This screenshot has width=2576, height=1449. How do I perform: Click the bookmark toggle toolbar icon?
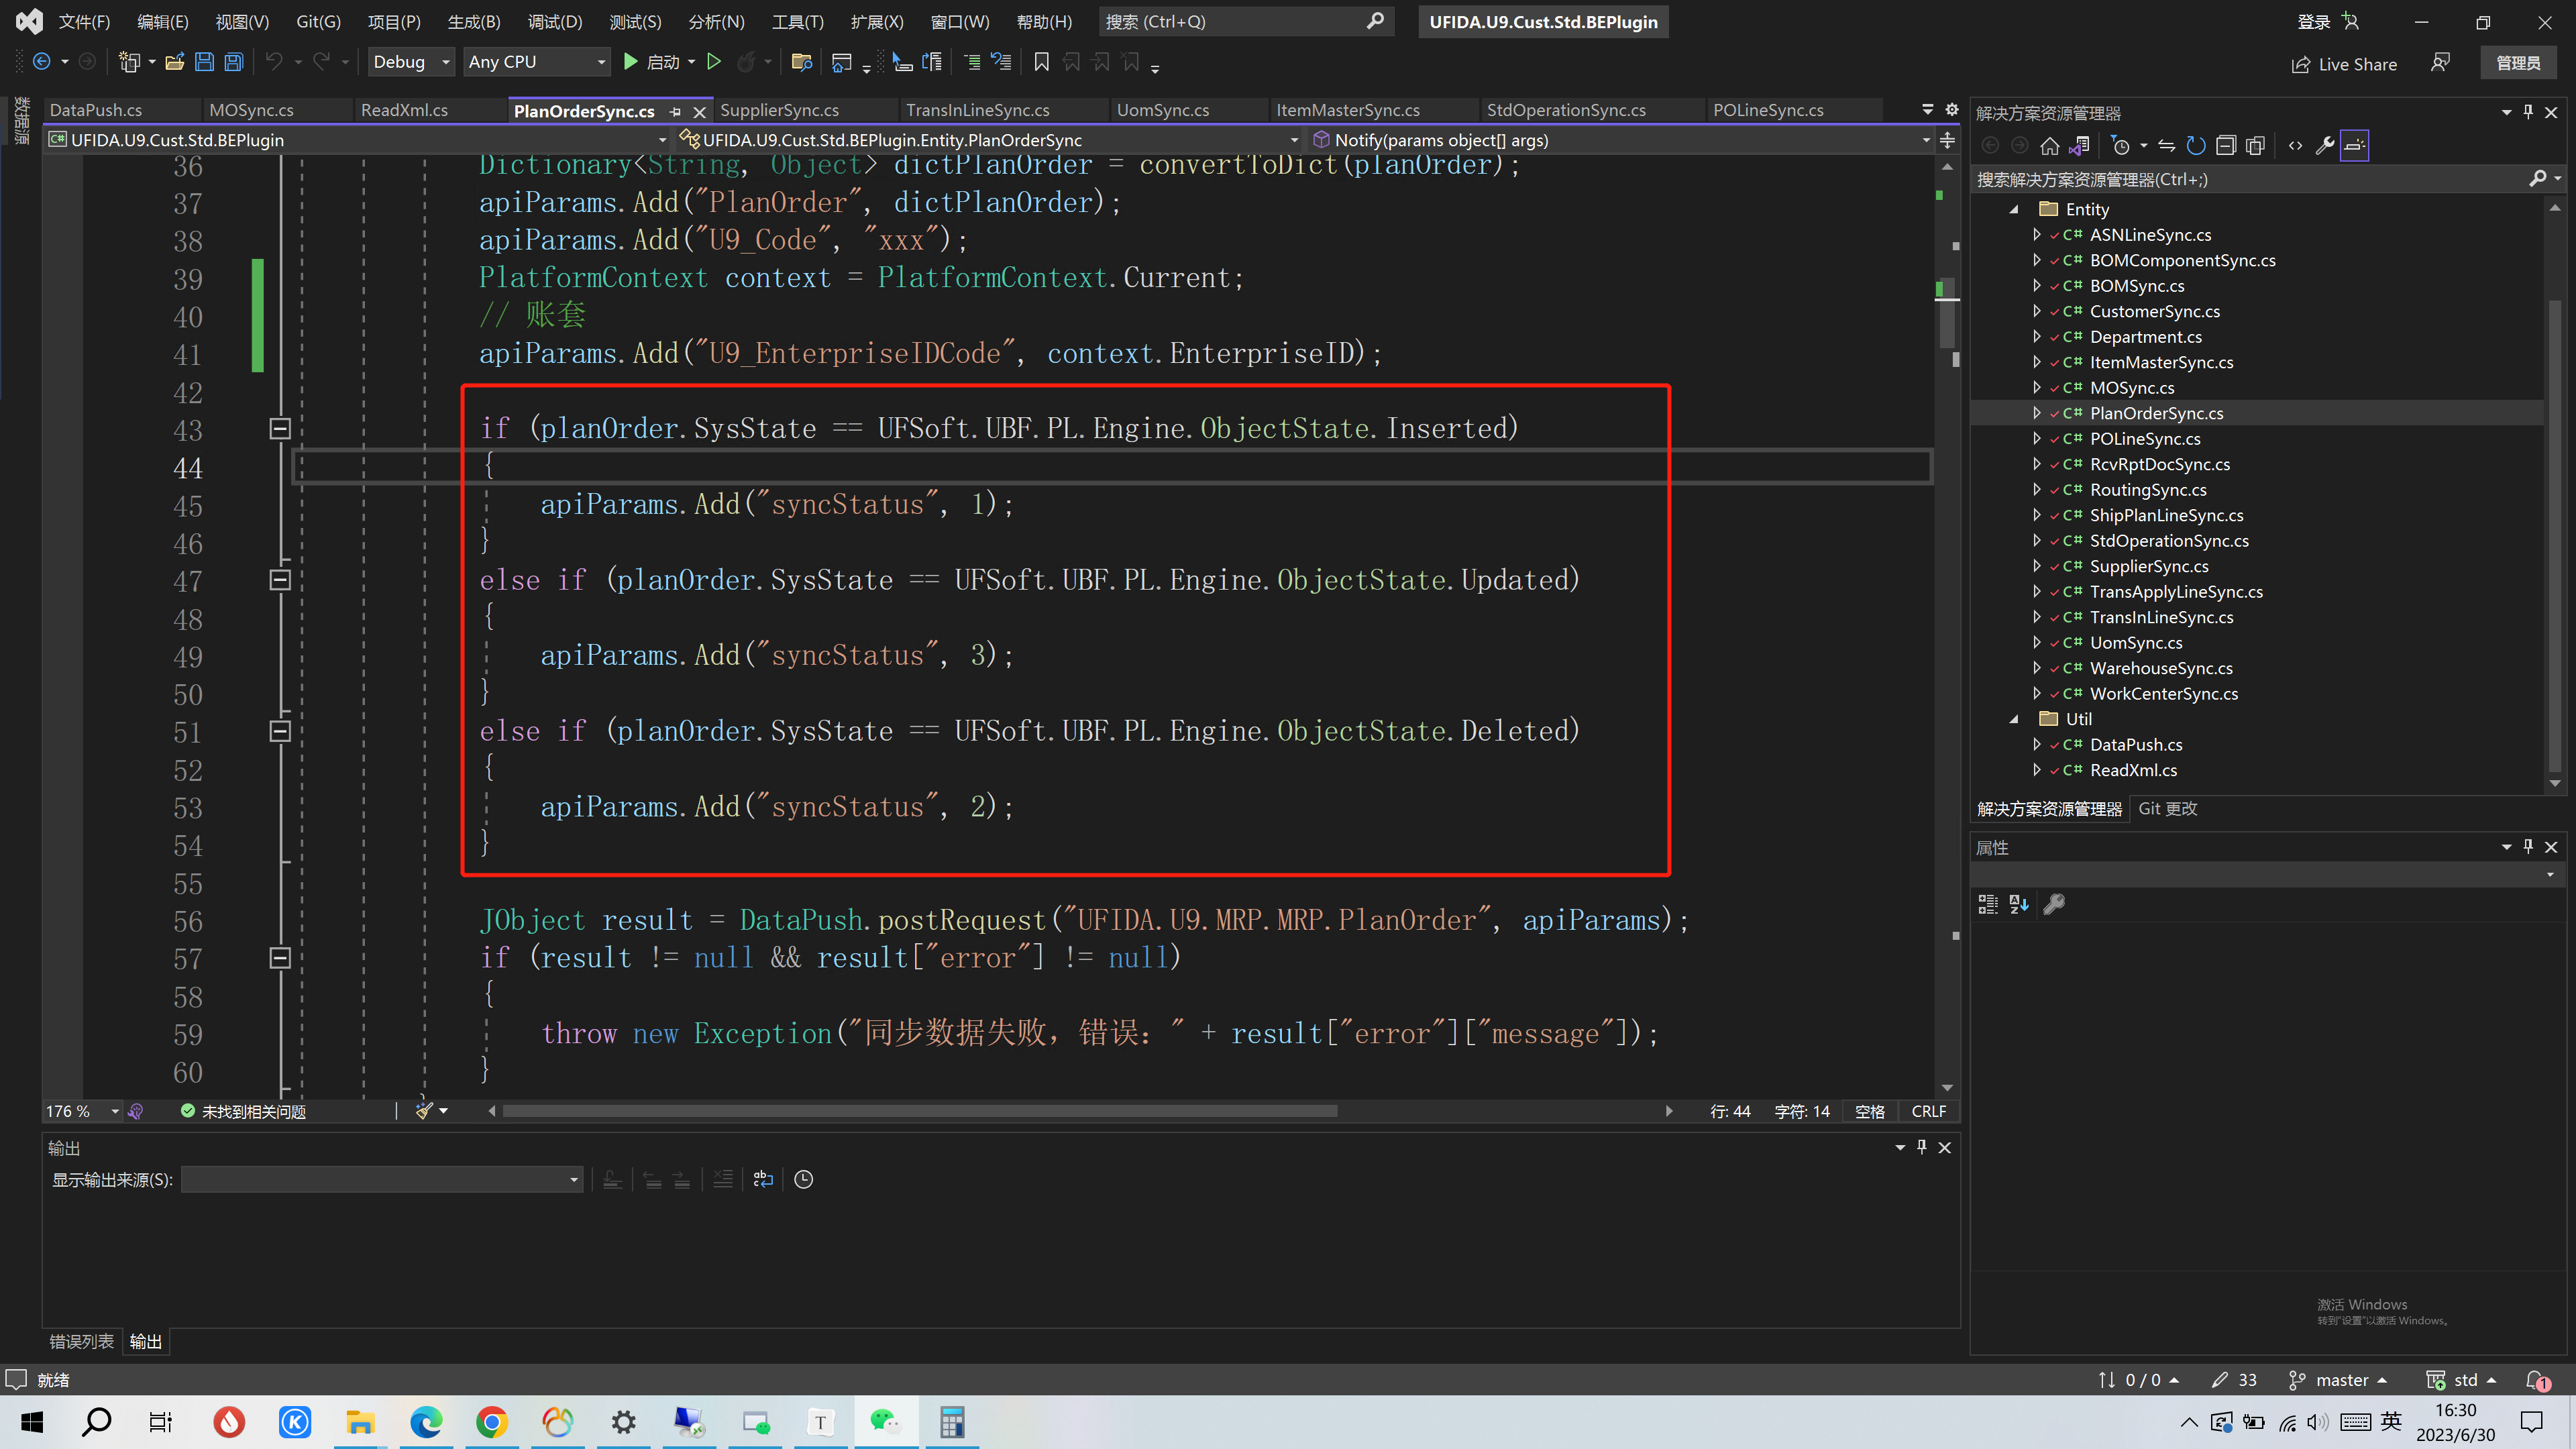(x=1041, y=62)
